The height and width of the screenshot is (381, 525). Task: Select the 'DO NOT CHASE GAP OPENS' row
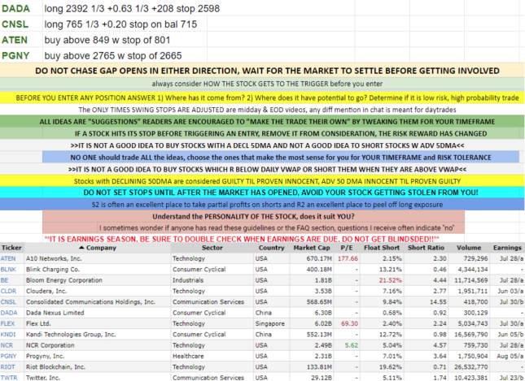click(262, 71)
